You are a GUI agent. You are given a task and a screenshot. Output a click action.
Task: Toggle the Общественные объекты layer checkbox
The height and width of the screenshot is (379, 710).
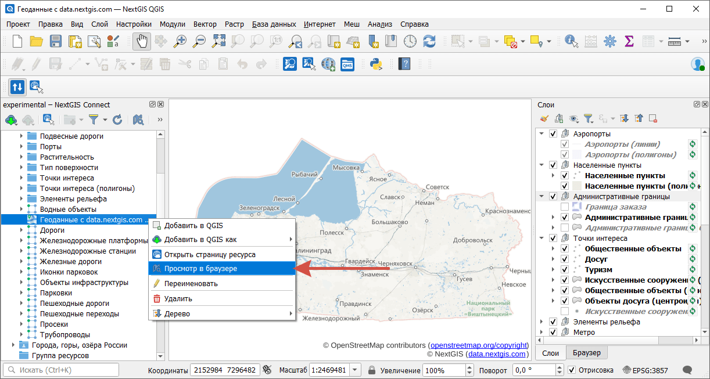click(x=564, y=249)
